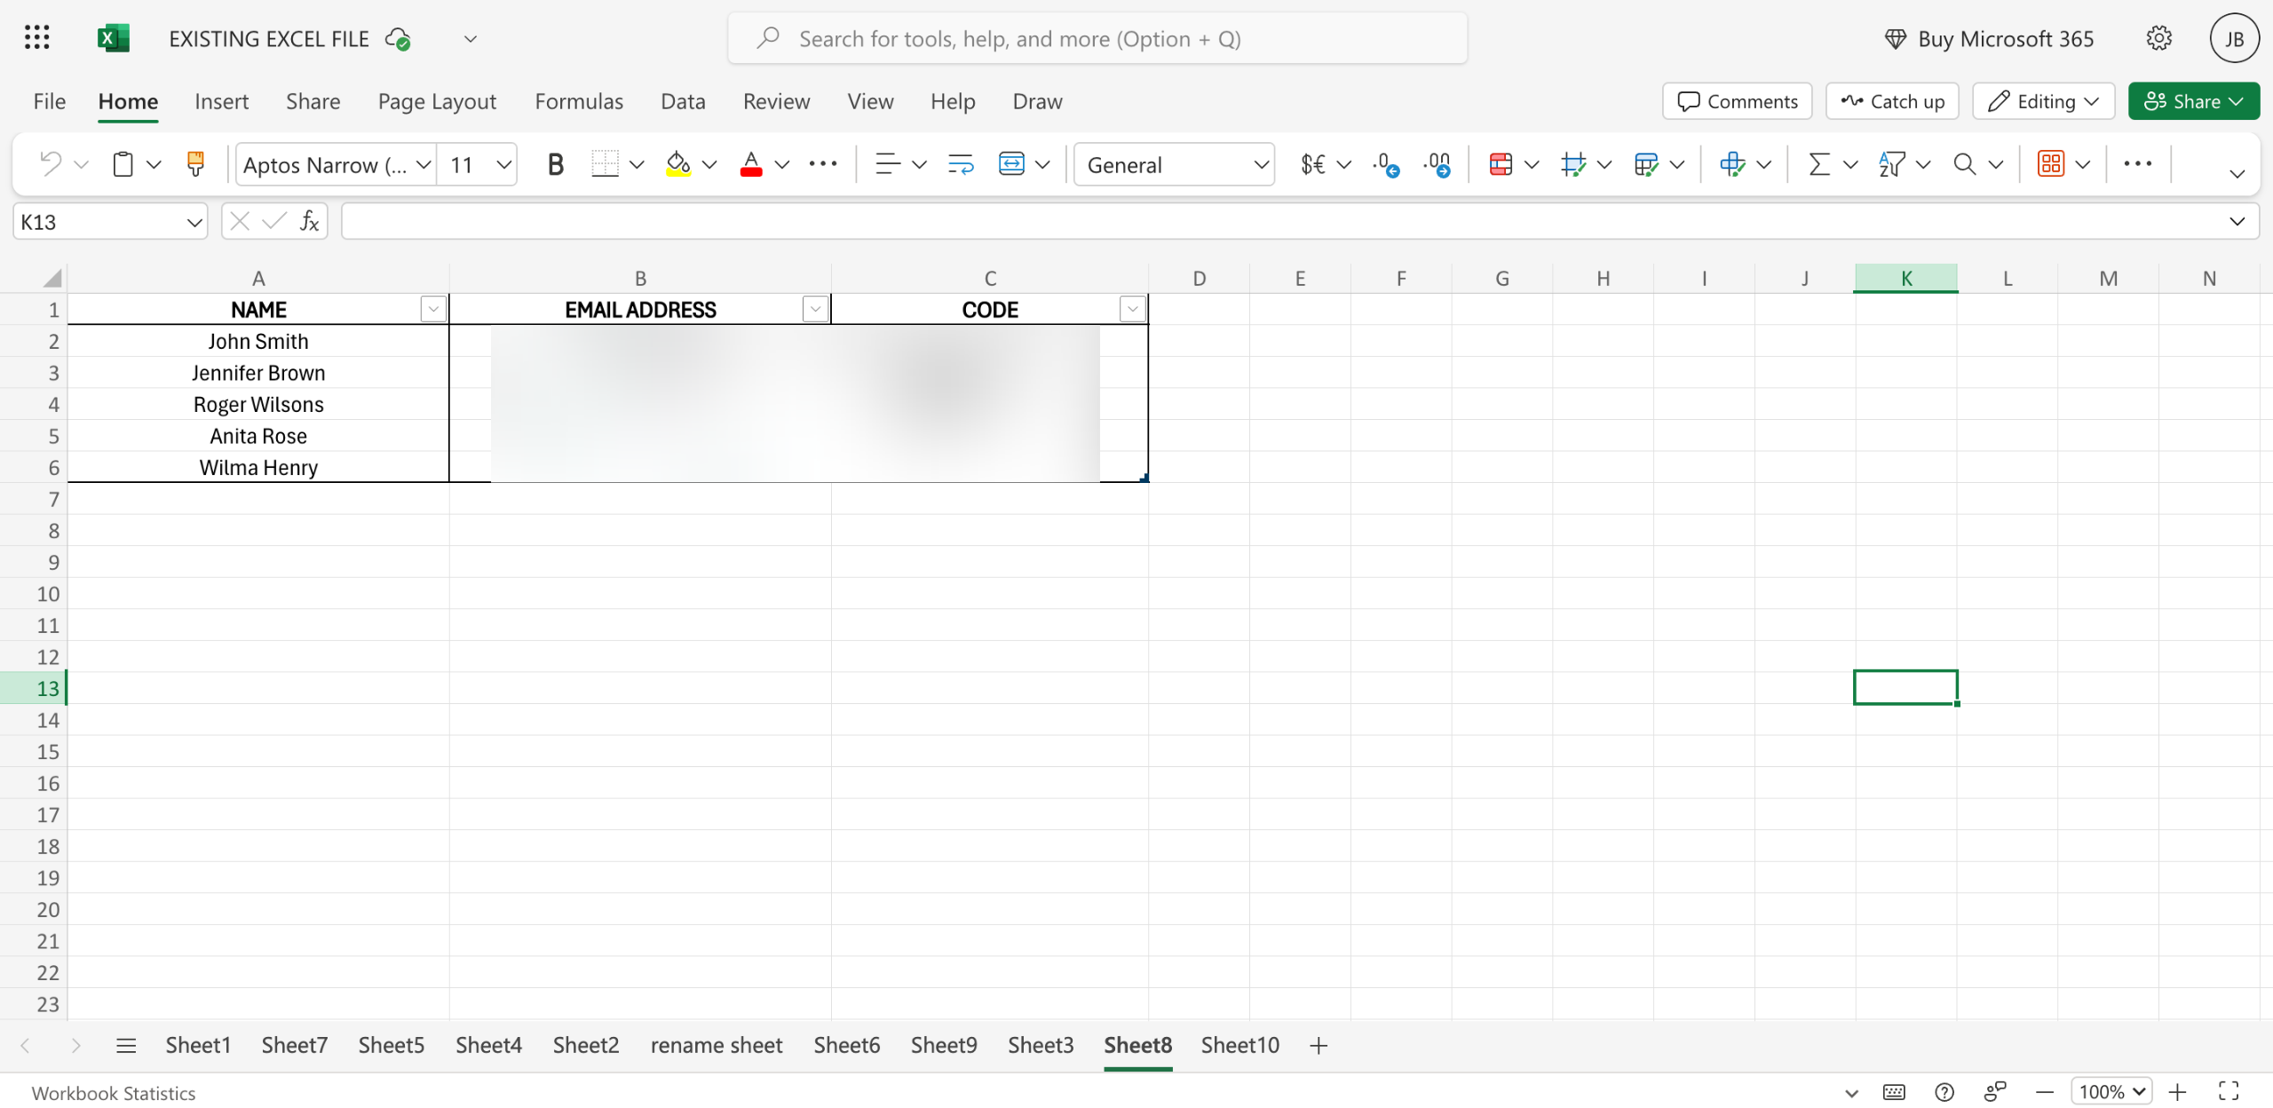
Task: Click the Insert Function fx icon
Action: [x=309, y=221]
